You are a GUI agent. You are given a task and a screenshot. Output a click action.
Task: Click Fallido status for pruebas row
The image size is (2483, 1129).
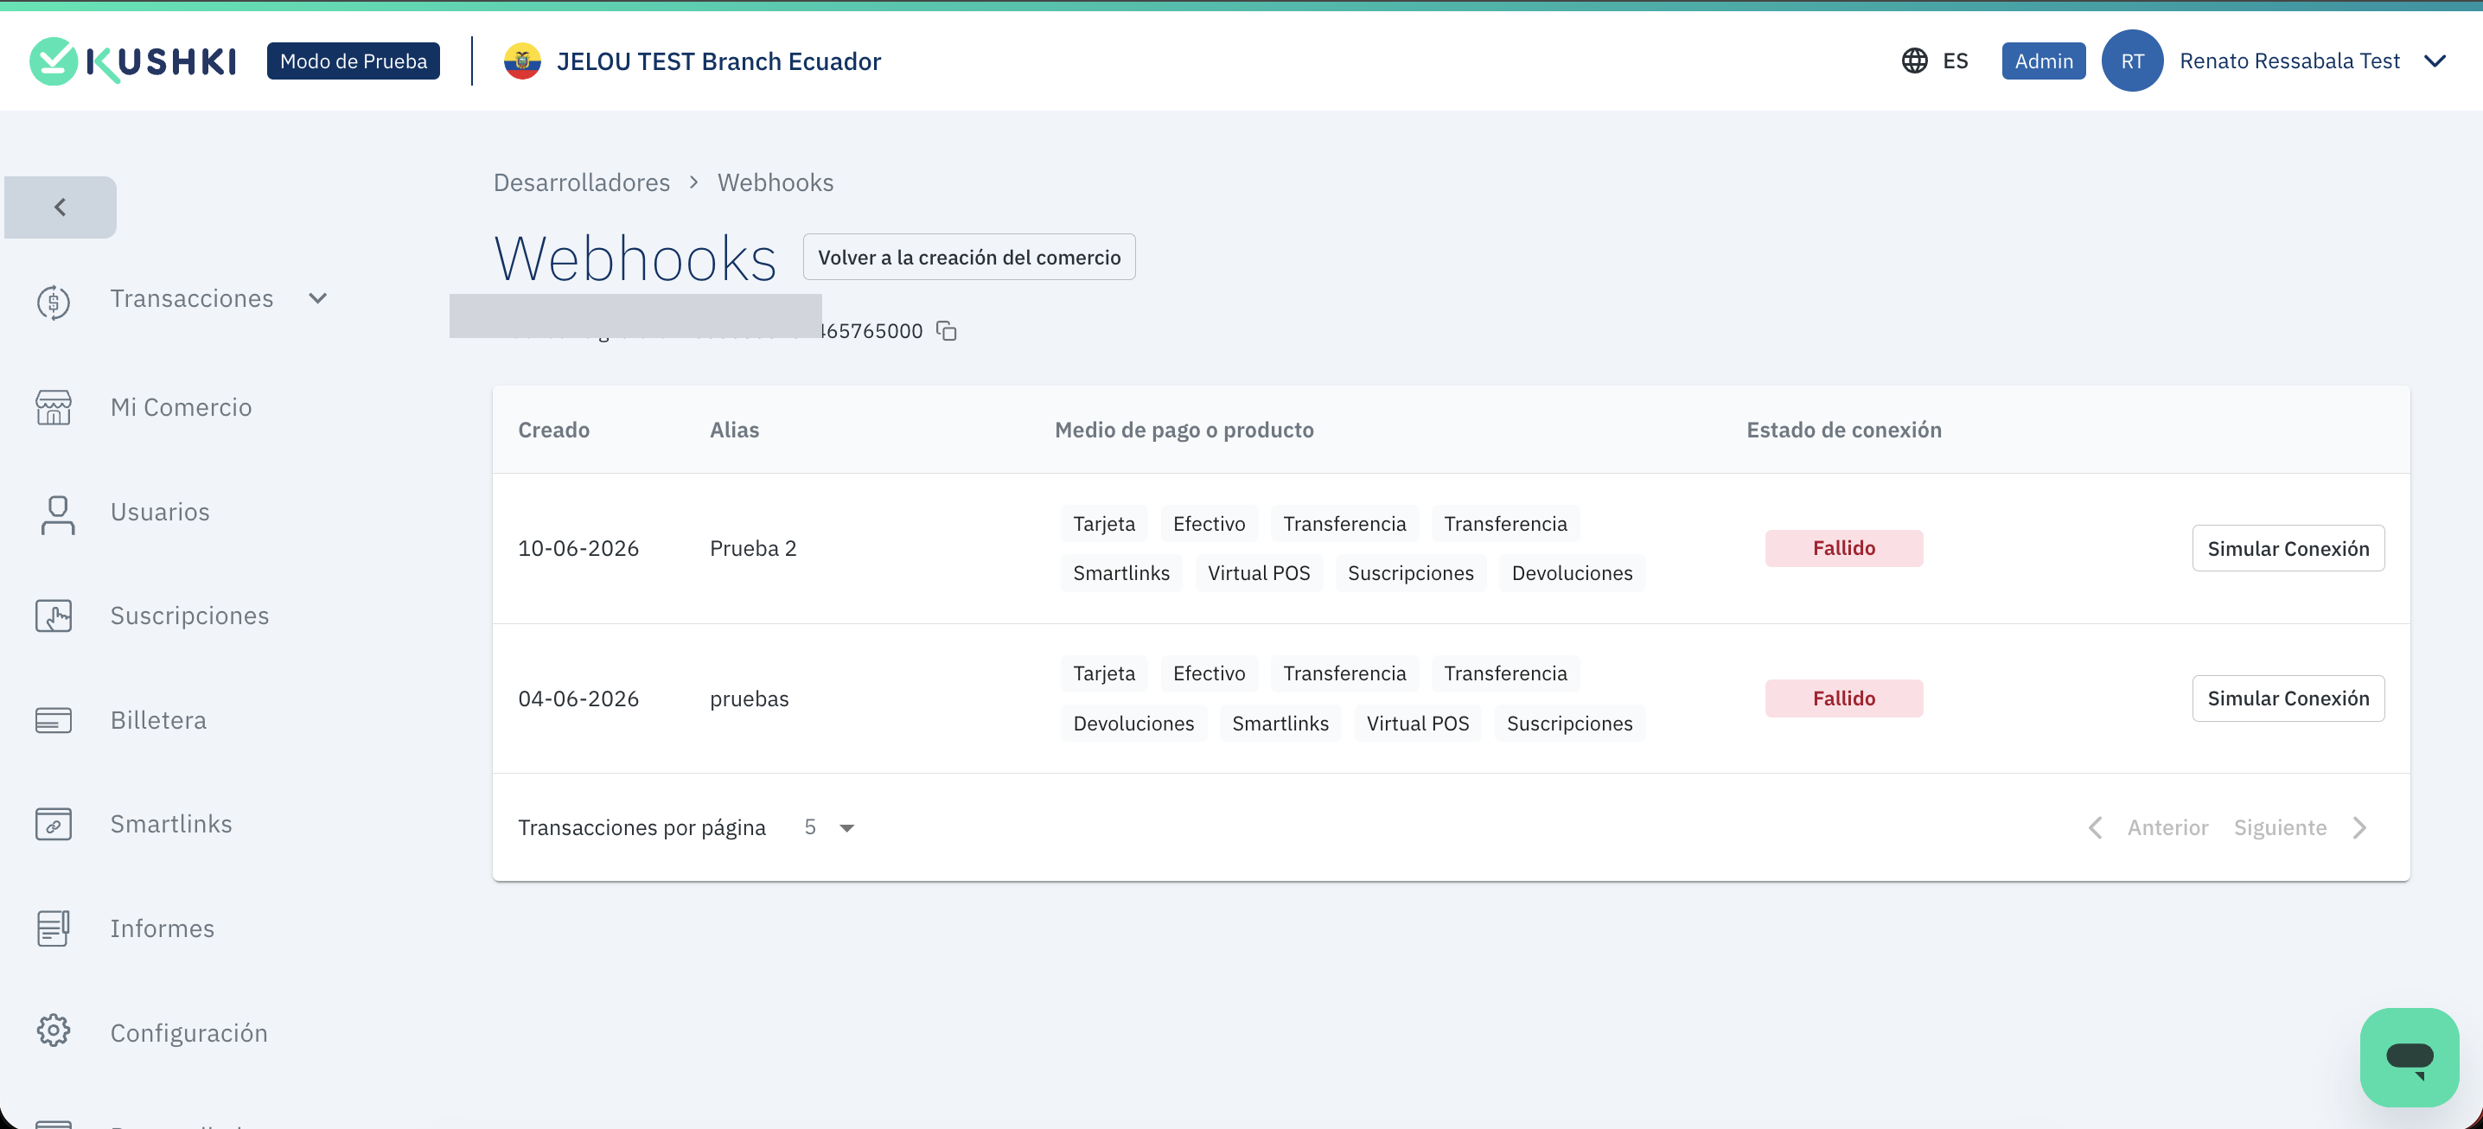[1843, 698]
